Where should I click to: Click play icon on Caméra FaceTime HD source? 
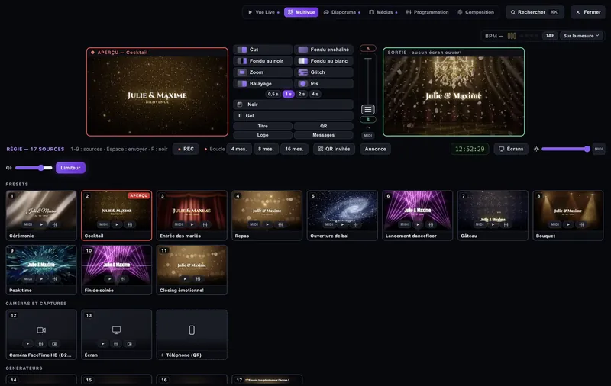point(27,344)
